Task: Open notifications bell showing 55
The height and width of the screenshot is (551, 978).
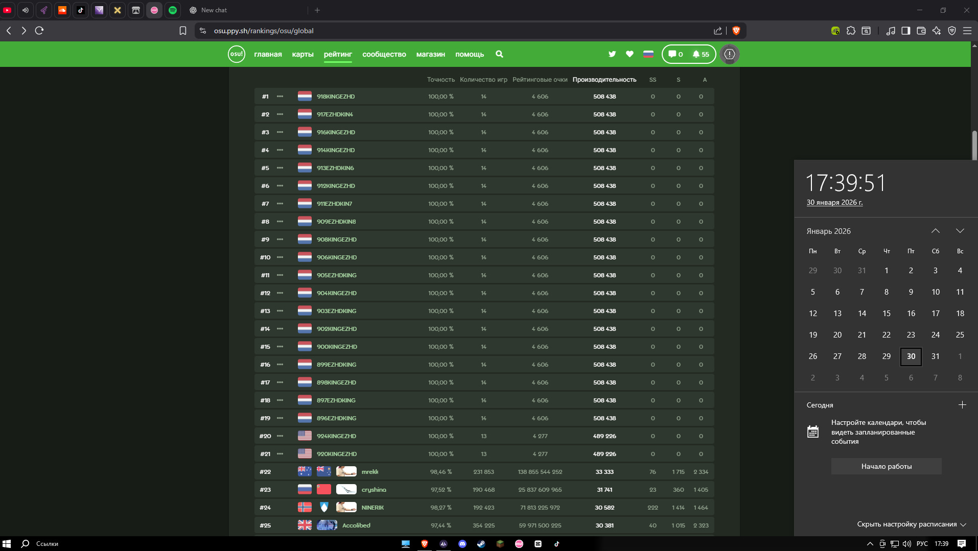Action: tap(701, 54)
